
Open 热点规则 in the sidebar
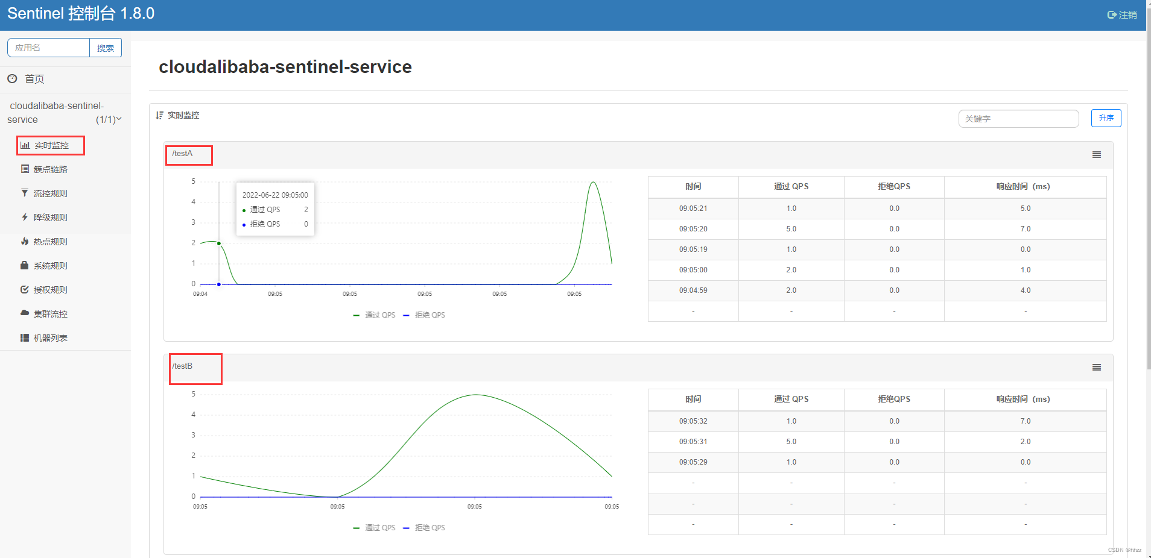click(51, 242)
